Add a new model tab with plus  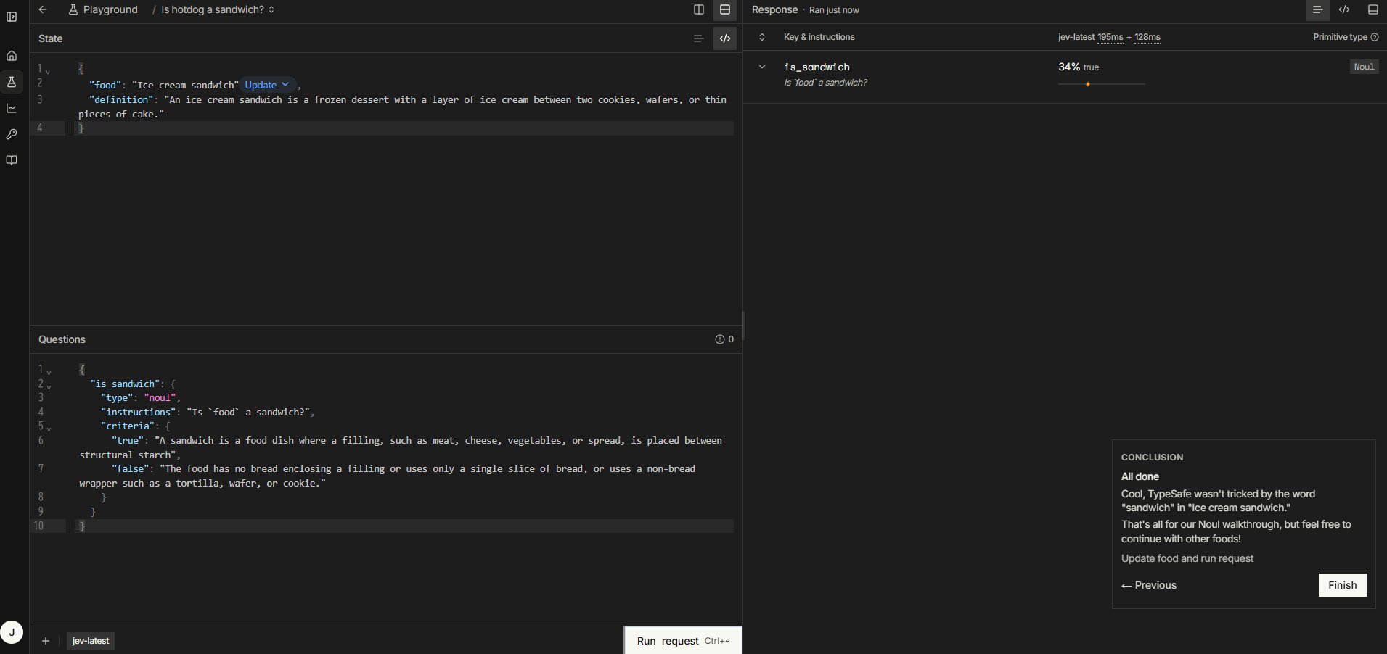[x=46, y=641]
